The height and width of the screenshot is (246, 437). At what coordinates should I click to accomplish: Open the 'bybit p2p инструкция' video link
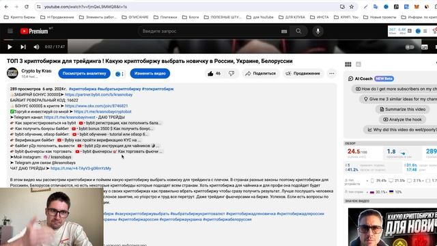119,146
